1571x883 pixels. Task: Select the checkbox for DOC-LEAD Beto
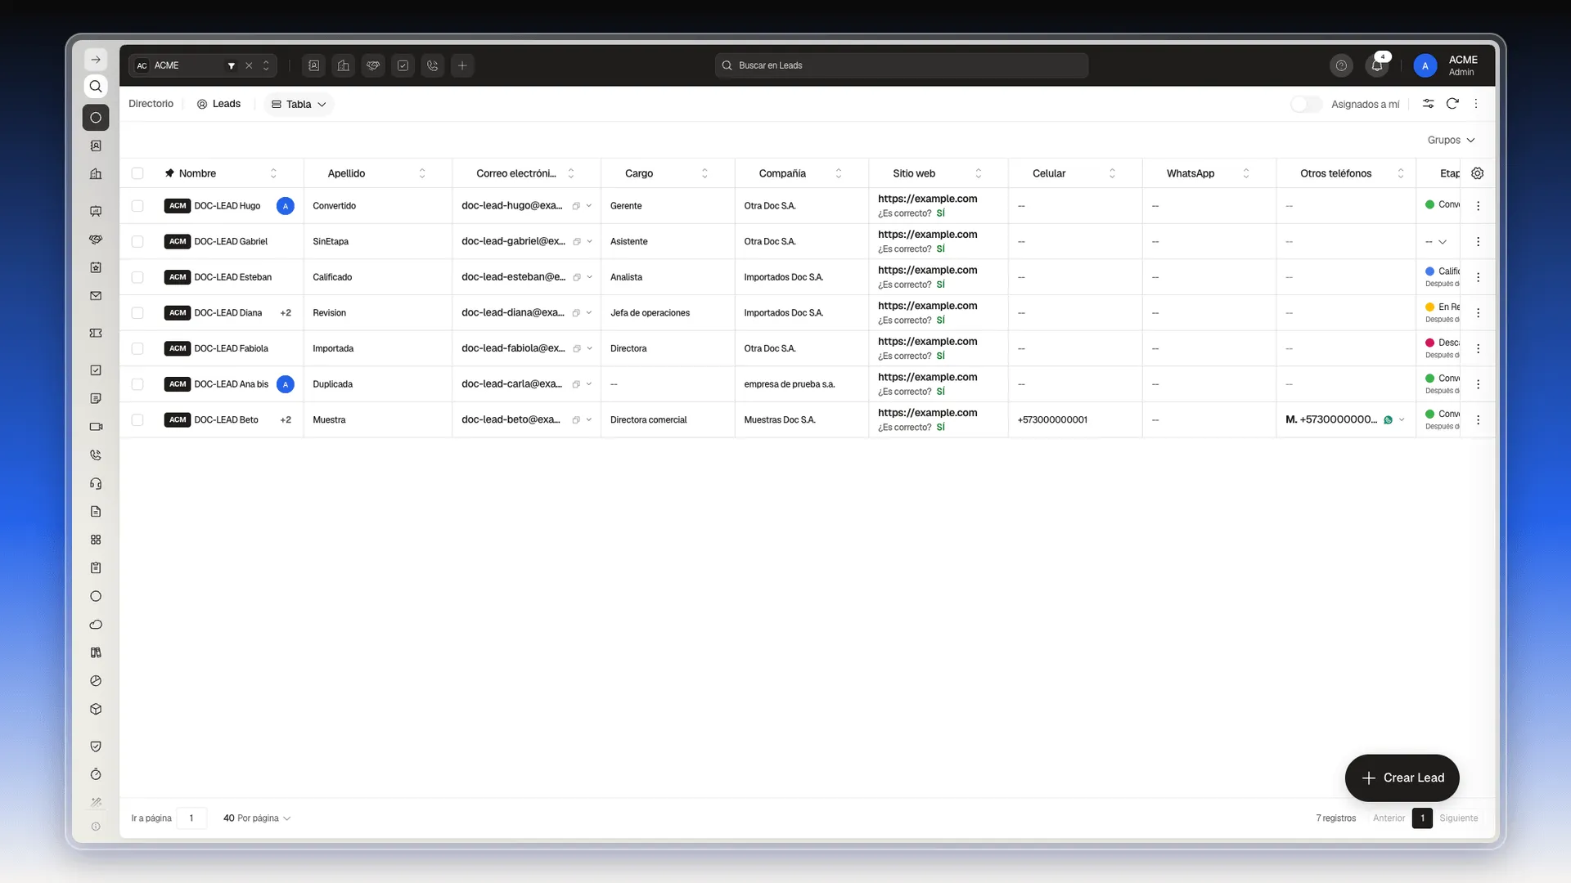click(x=137, y=420)
